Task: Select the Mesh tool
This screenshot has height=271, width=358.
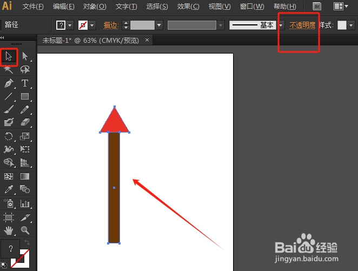Action: [9, 176]
